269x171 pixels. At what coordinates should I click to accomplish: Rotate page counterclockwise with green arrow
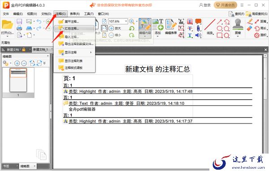[x=131, y=28]
